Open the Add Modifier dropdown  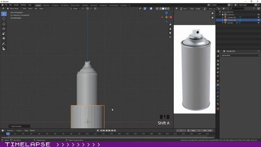point(240,56)
